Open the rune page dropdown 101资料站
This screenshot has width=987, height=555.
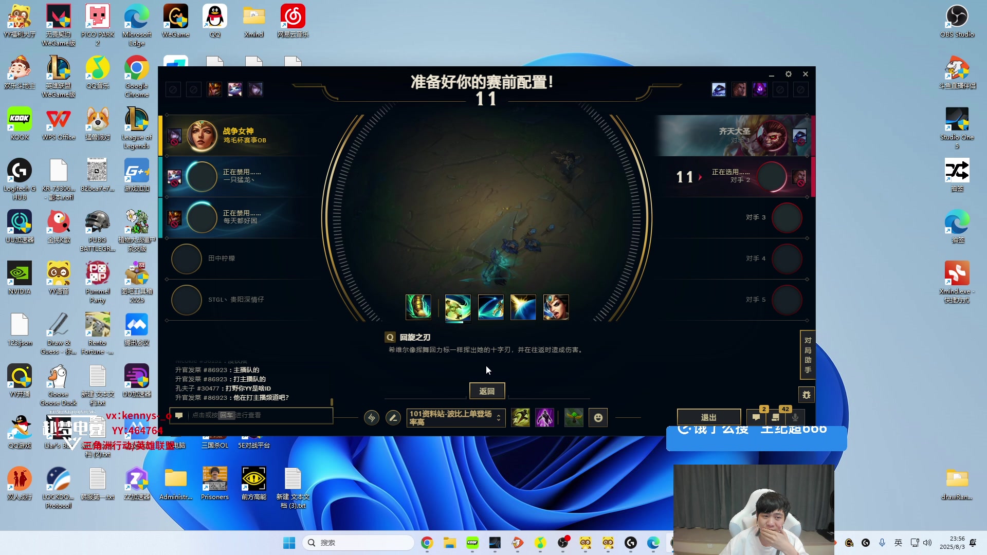[455, 418]
